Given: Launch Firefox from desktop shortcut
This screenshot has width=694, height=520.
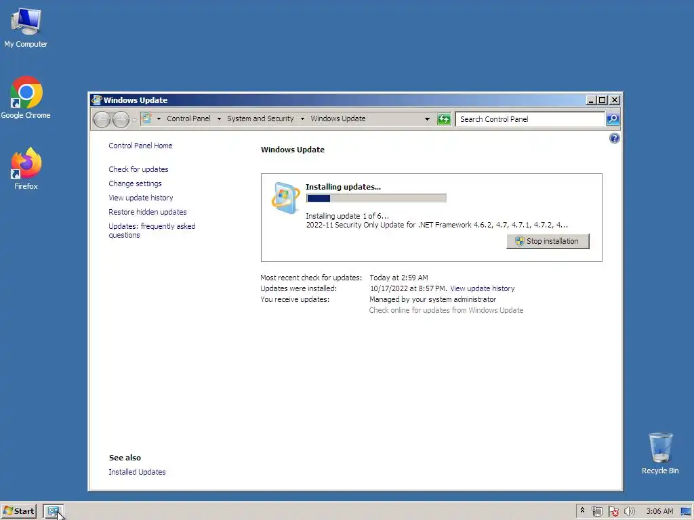Looking at the screenshot, I should point(26,169).
